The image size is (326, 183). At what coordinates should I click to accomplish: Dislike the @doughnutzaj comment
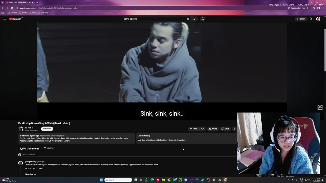tap(34, 169)
